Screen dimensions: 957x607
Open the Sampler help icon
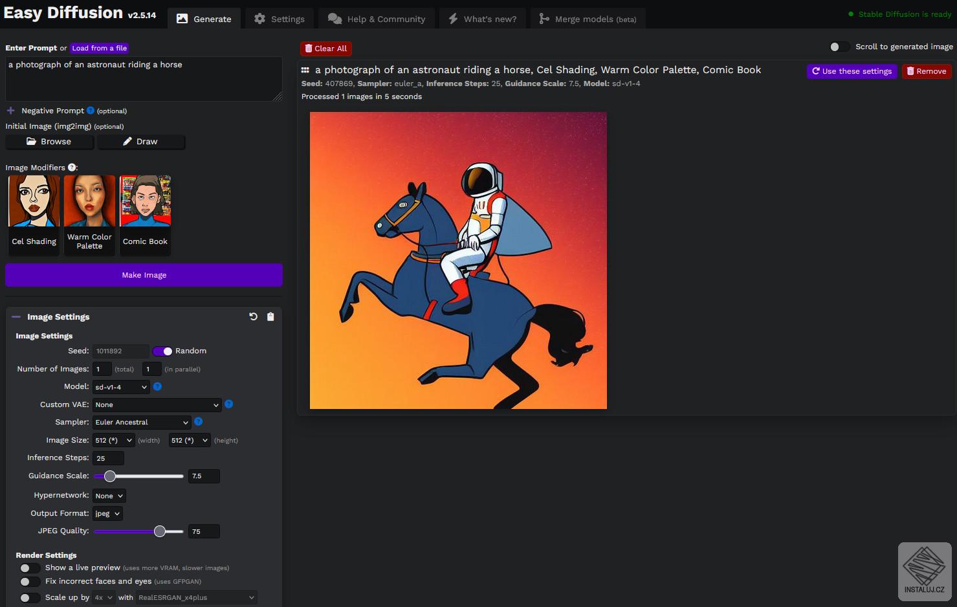pyautogui.click(x=199, y=422)
